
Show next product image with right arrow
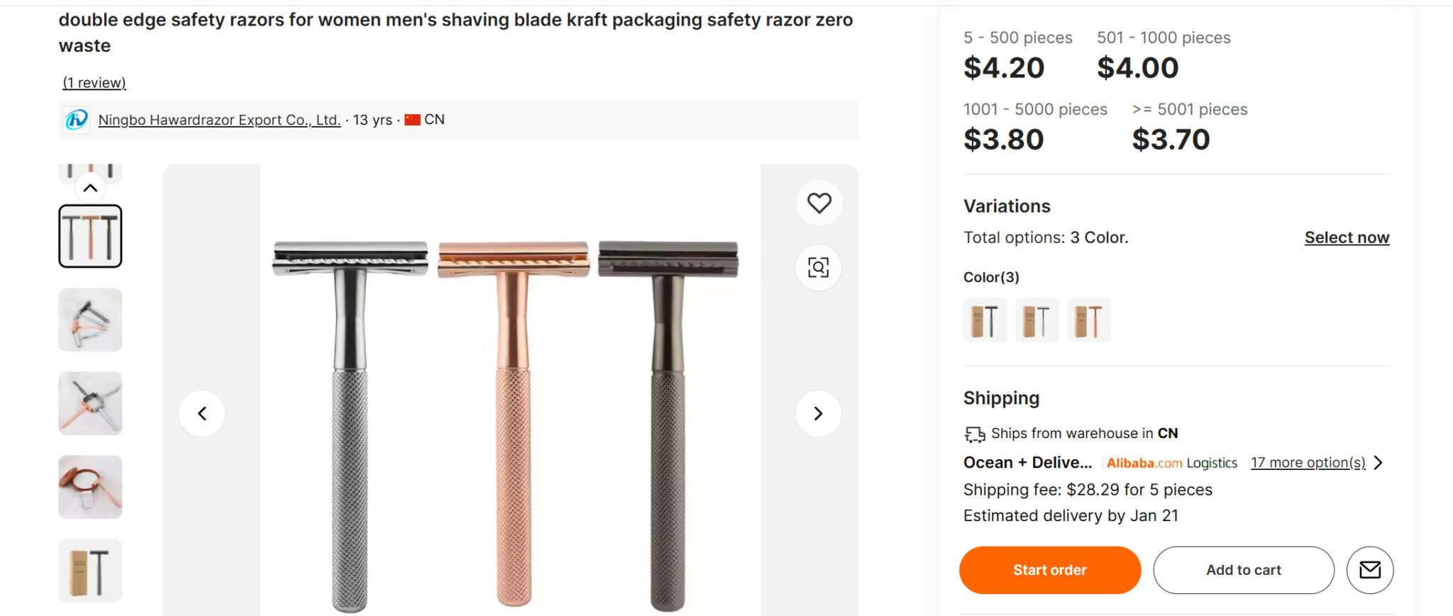coord(818,413)
